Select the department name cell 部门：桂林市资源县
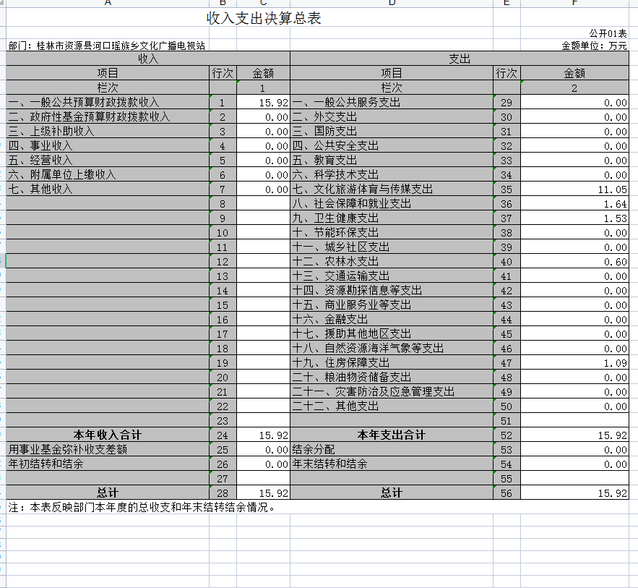The height and width of the screenshot is (588, 638). [x=107, y=46]
